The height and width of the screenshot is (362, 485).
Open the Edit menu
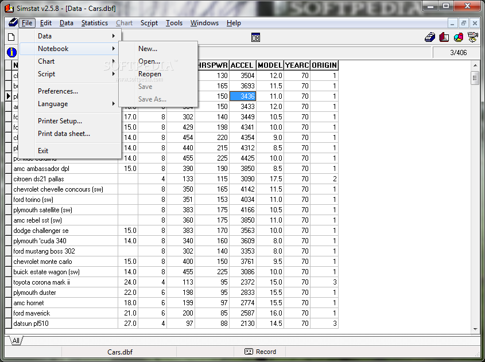46,23
